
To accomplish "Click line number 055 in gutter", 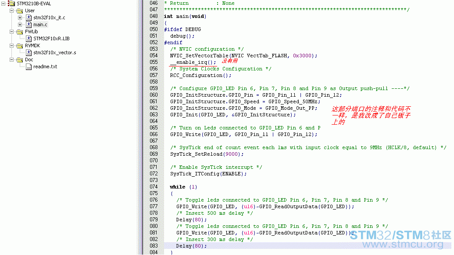I will pyautogui.click(x=154, y=62).
